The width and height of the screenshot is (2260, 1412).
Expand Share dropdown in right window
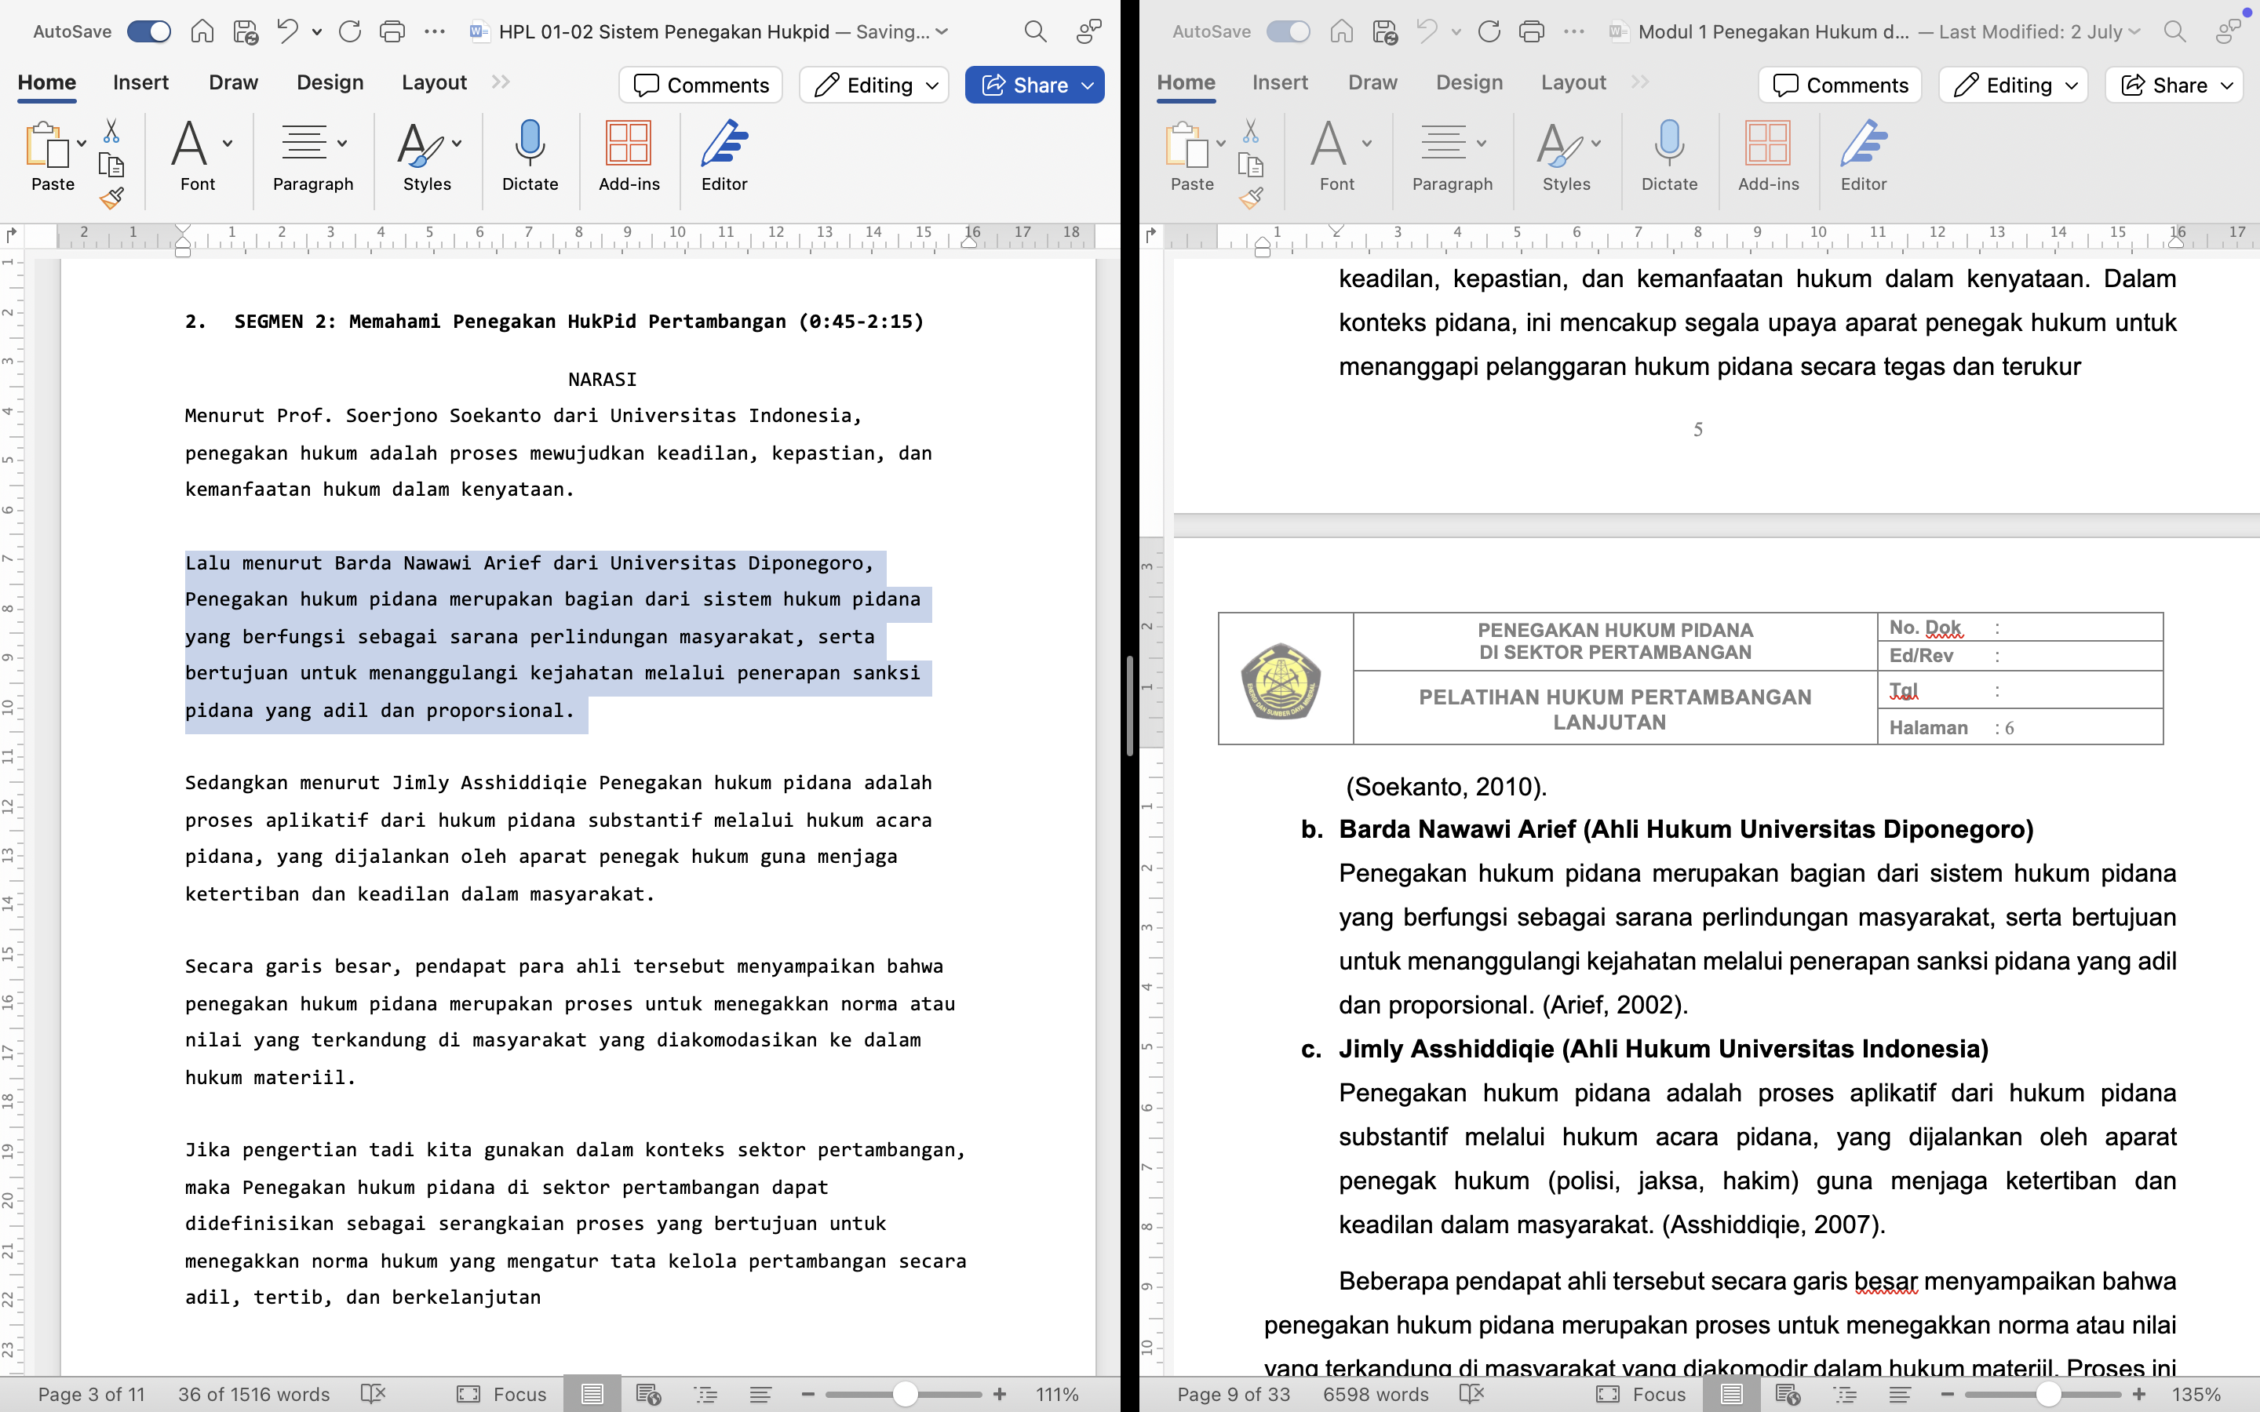coord(2227,85)
